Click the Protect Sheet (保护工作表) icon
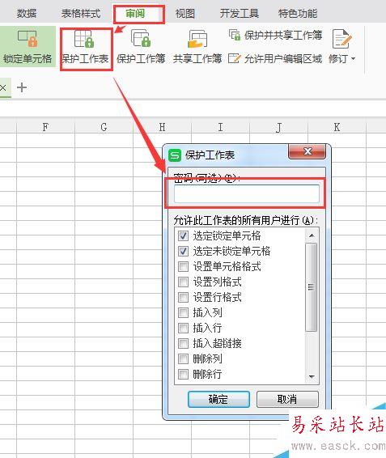Viewport: 386px width, 458px height. tap(84, 39)
